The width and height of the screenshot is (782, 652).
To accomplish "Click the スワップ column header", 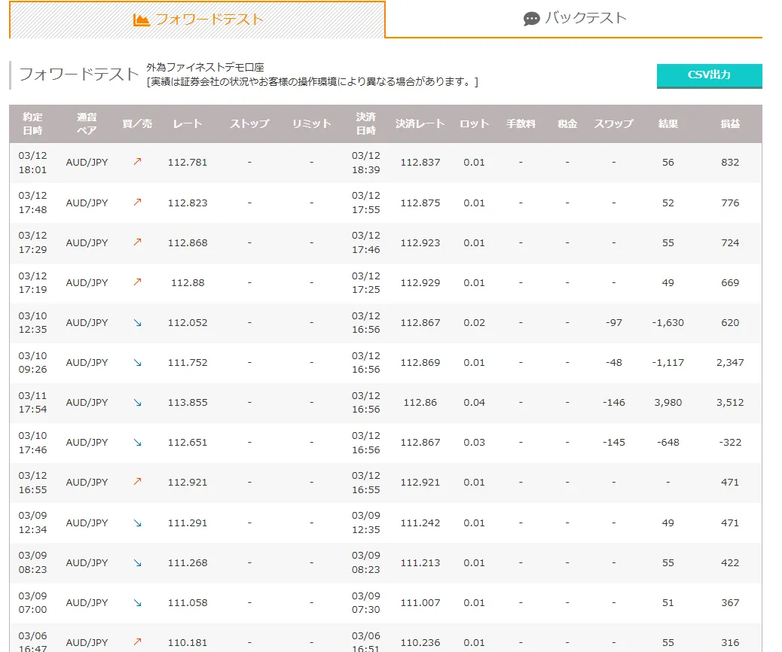I will click(x=614, y=124).
